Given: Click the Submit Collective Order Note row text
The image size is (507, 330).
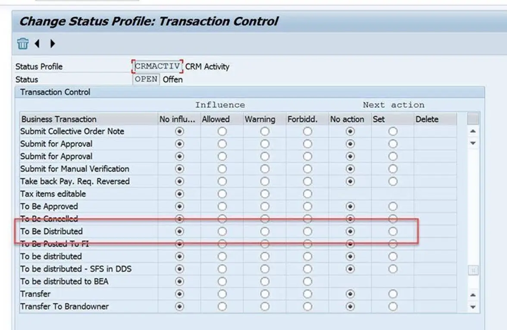Looking at the screenshot, I should point(72,131).
